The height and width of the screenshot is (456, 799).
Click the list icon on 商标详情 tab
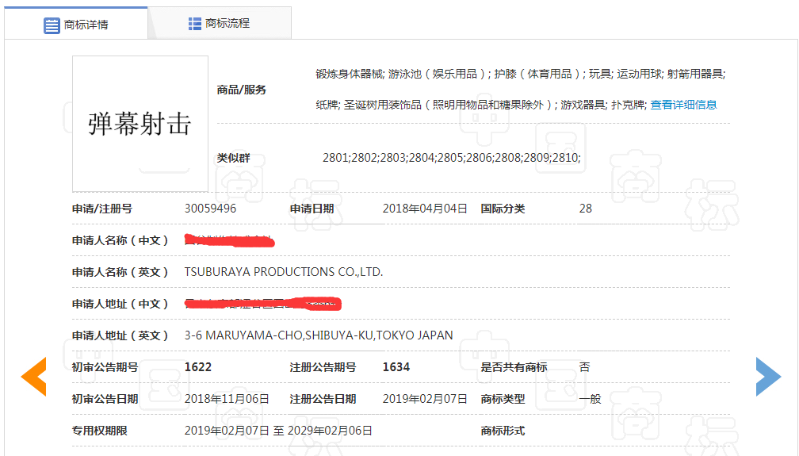(x=52, y=25)
